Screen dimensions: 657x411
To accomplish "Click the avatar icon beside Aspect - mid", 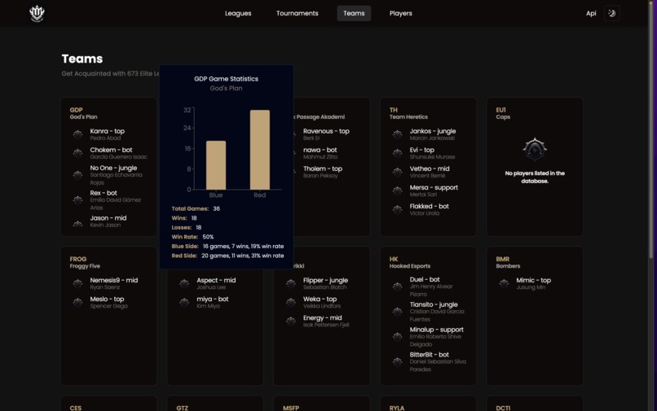I will click(x=184, y=284).
